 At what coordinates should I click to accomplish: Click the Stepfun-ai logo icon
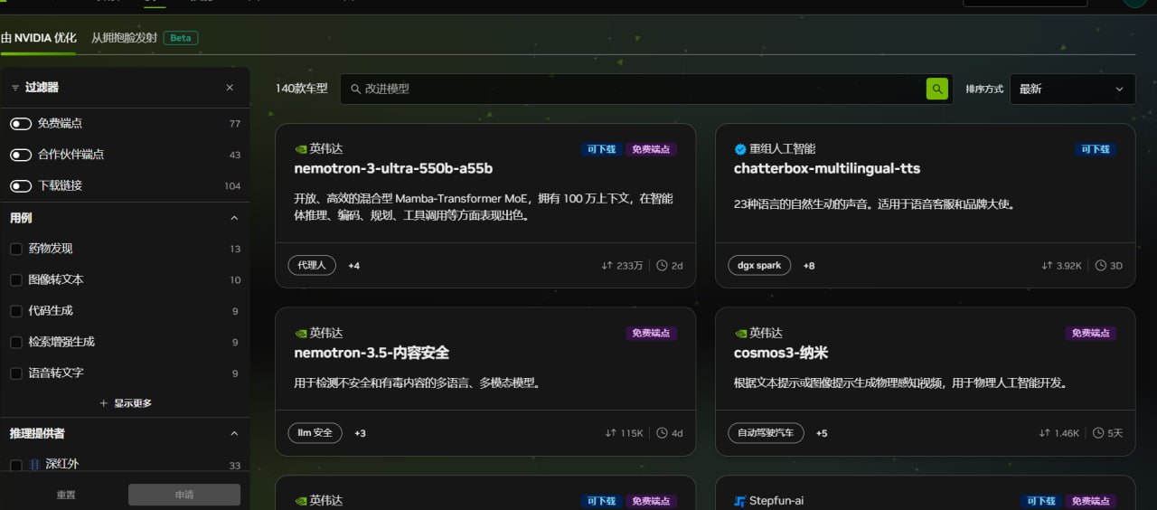(740, 501)
